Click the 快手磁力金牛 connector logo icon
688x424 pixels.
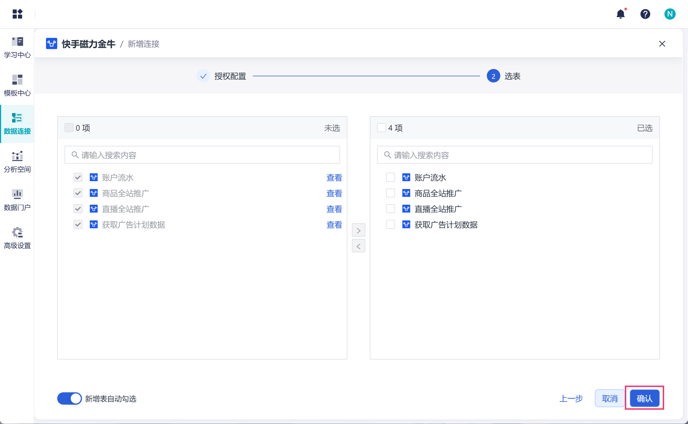pos(52,44)
